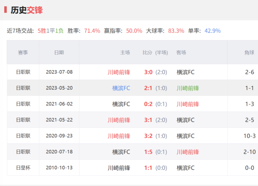
Task: Click the 2:1 score on 2023-05-20
Action: tap(148, 88)
